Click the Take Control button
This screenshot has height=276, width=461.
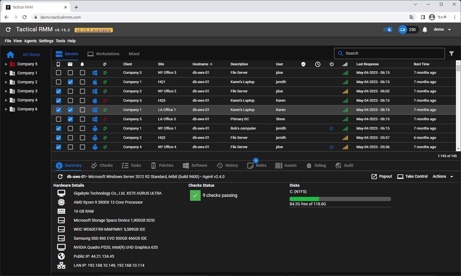pyautogui.click(x=412, y=177)
